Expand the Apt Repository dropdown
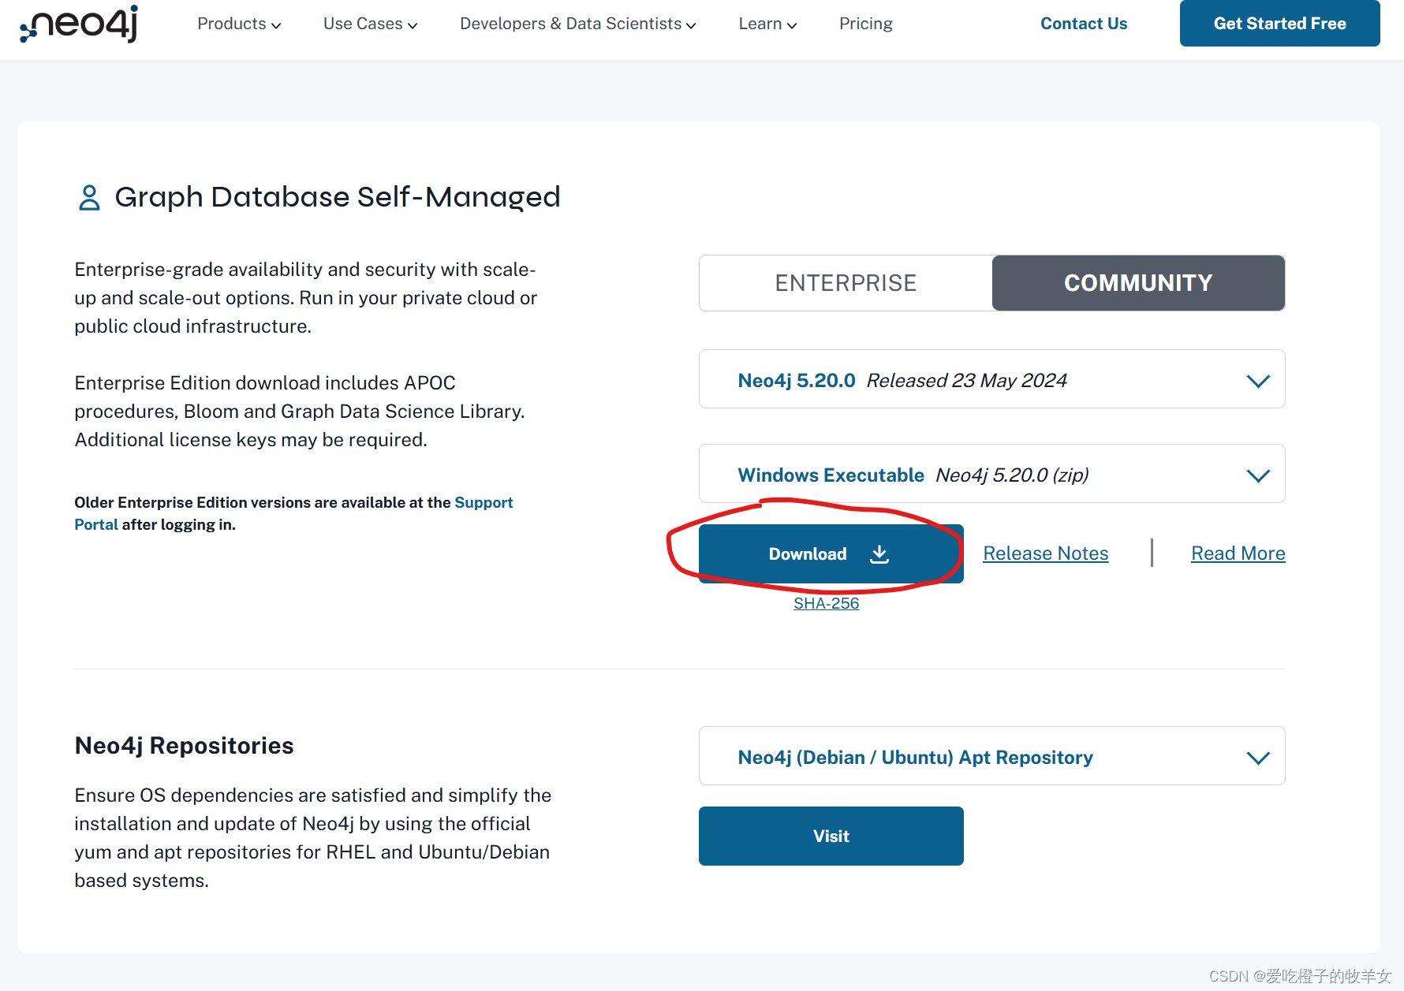 (991, 756)
